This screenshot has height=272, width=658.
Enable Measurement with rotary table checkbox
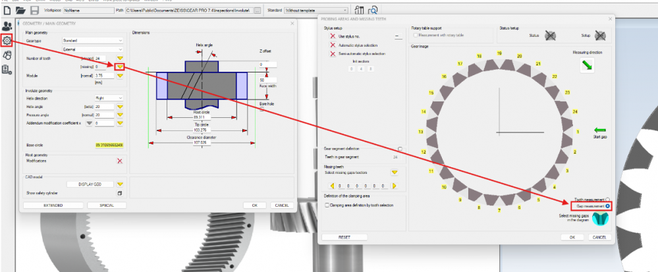click(414, 35)
